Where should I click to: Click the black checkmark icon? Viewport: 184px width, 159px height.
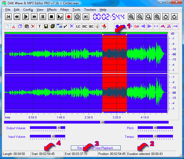65,26
